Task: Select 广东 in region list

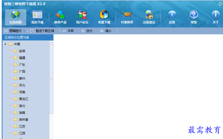Action: (x=22, y=65)
